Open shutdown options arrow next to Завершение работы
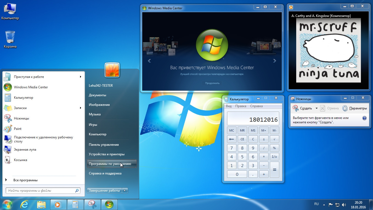The width and height of the screenshot is (373, 210). (125, 191)
